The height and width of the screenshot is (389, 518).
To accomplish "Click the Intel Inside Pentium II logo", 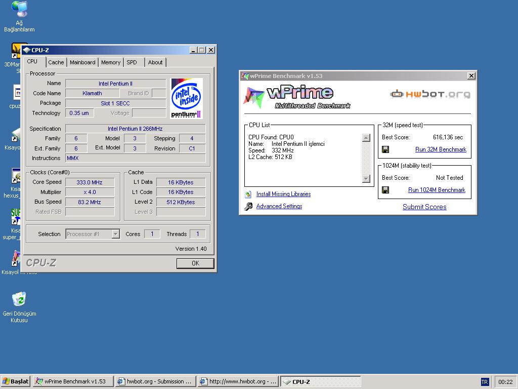I will [x=187, y=98].
